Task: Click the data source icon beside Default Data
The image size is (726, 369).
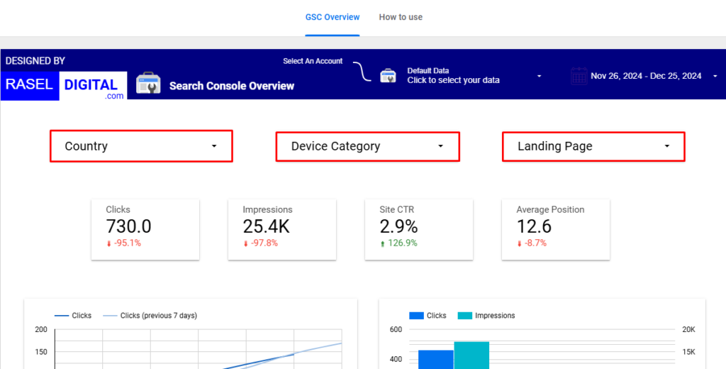Action: [x=388, y=76]
